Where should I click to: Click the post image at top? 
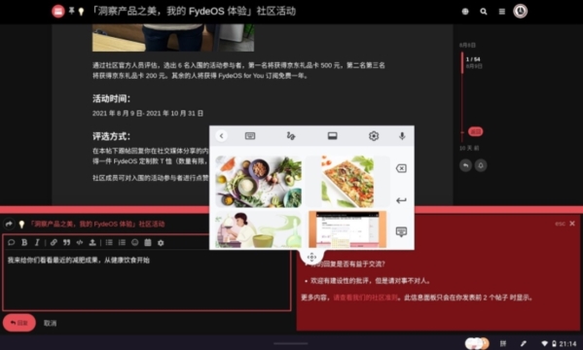click(x=173, y=38)
